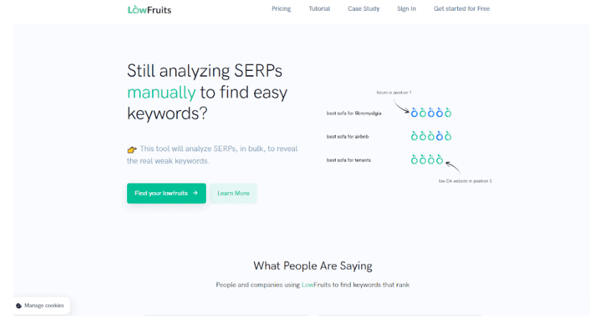Click the Learn More button
Screen dimensions: 590x319
coord(233,193)
